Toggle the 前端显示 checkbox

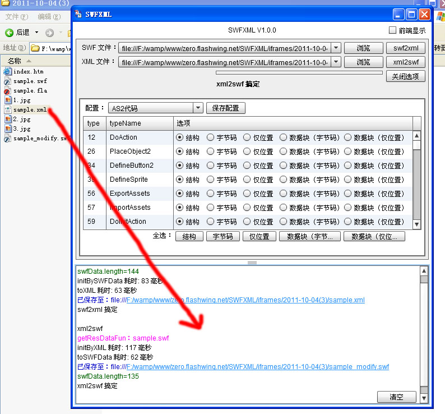[x=392, y=30]
